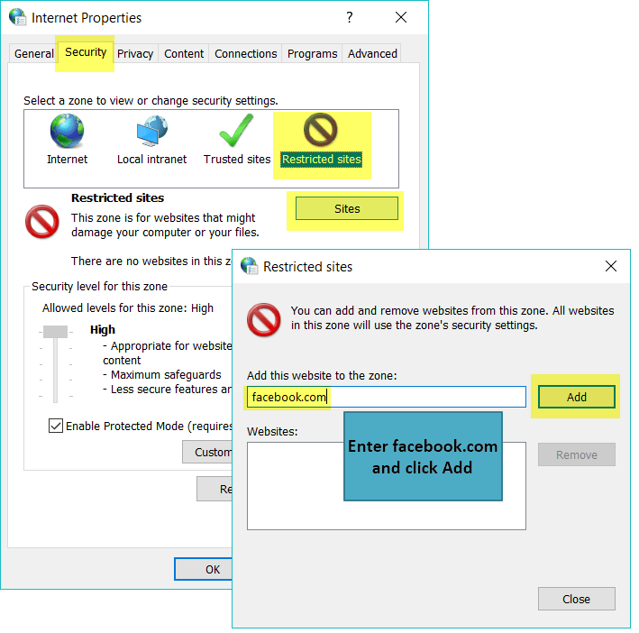The width and height of the screenshot is (639, 633).
Task: Open the Advanced tab
Action: (x=372, y=53)
